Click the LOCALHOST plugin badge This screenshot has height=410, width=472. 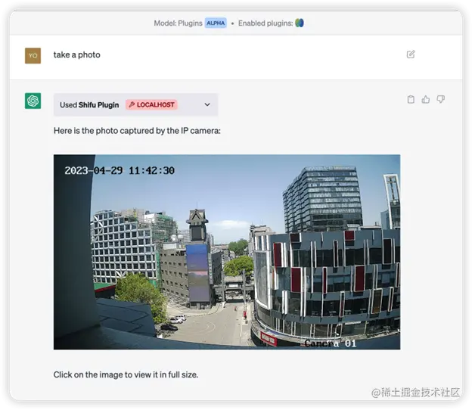pyautogui.click(x=151, y=104)
